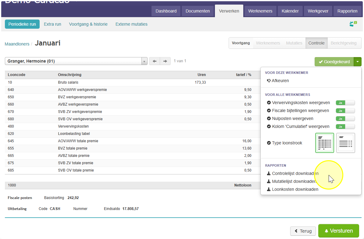The image size is (364, 239).
Task: Click the Uren column header
Action: 202,74
